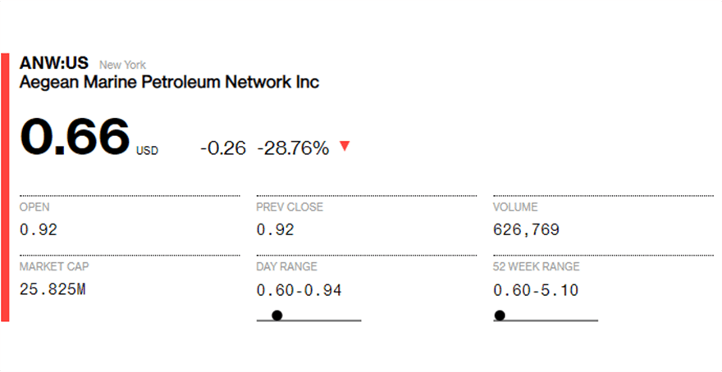The width and height of the screenshot is (722, 372).
Task: Click the OPEN label
Action: click(34, 207)
